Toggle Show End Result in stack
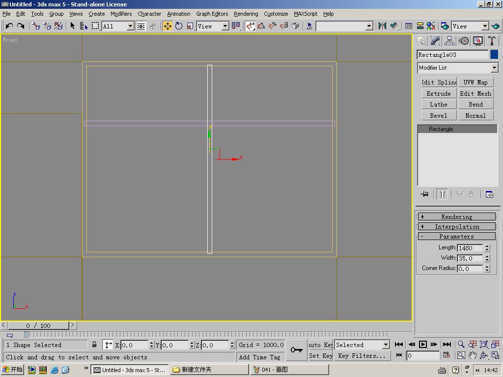 442,194
